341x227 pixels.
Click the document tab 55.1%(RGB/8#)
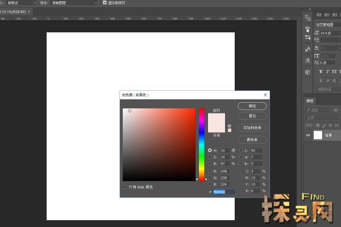14,11
